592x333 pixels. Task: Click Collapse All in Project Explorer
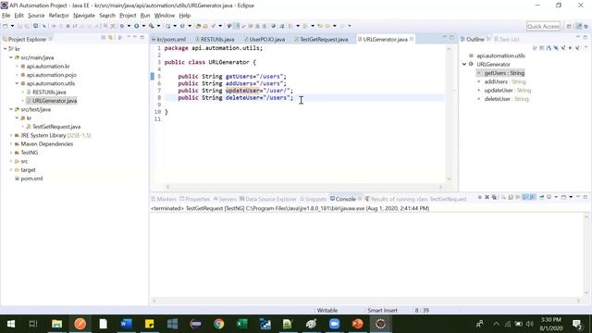[103, 38]
